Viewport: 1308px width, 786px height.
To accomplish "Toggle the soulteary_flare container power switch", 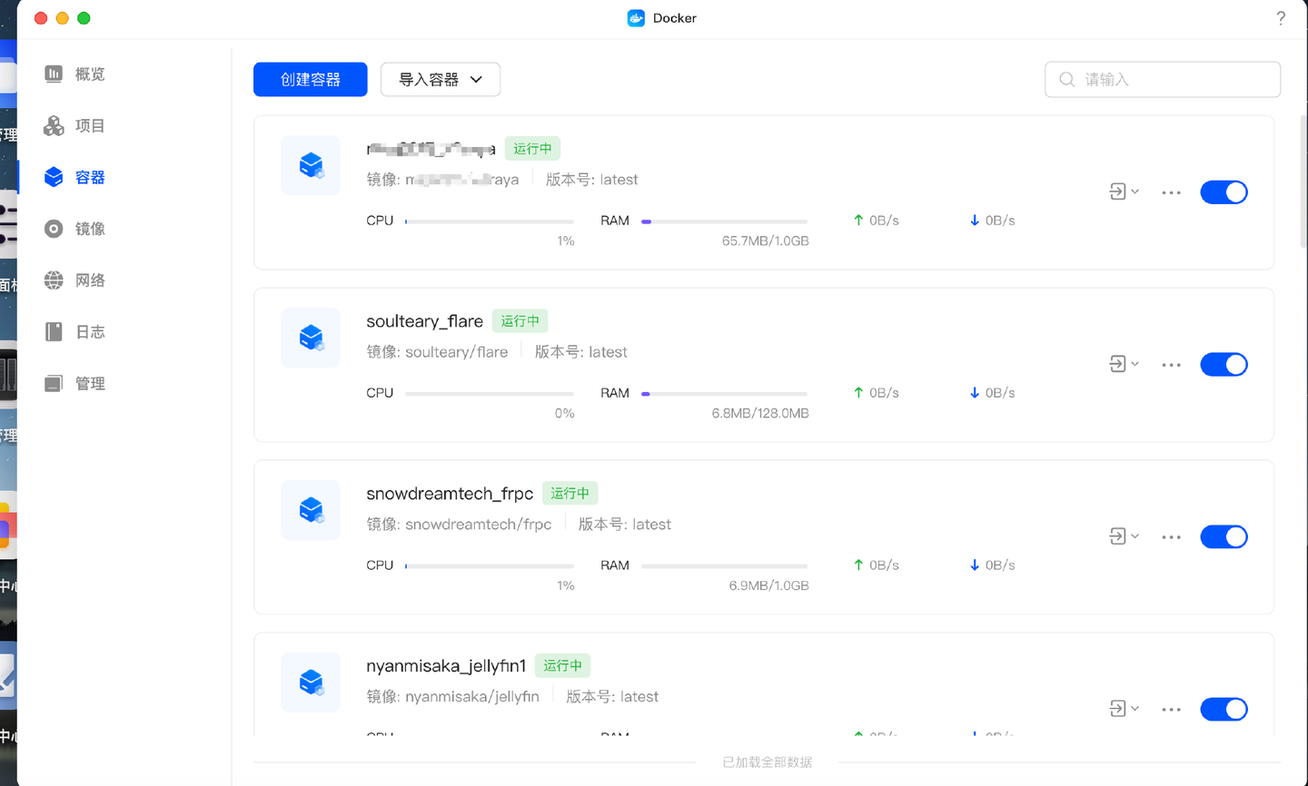I will (1224, 364).
